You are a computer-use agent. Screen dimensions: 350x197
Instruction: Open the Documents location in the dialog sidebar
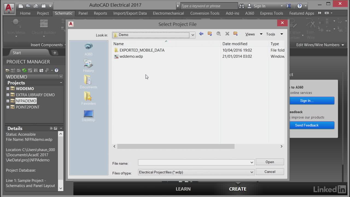pos(88,82)
